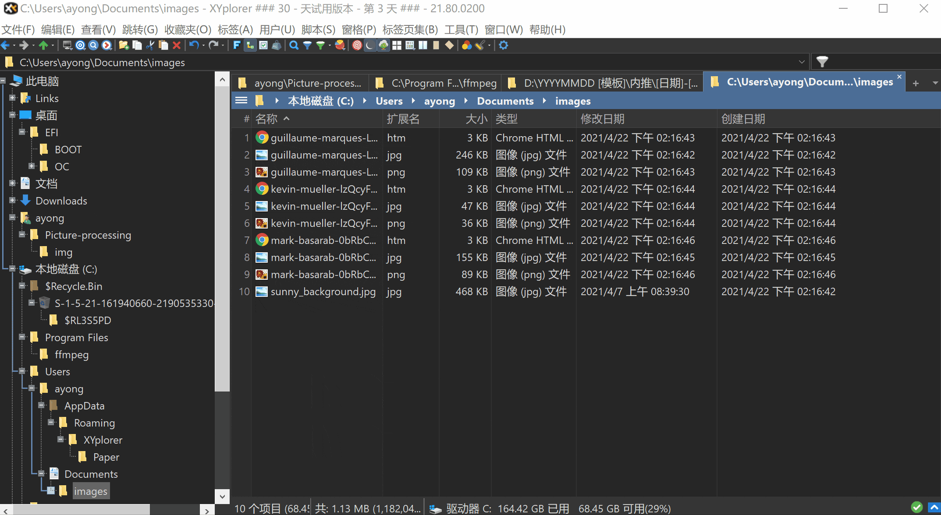Click the undo arrow icon

pos(193,45)
